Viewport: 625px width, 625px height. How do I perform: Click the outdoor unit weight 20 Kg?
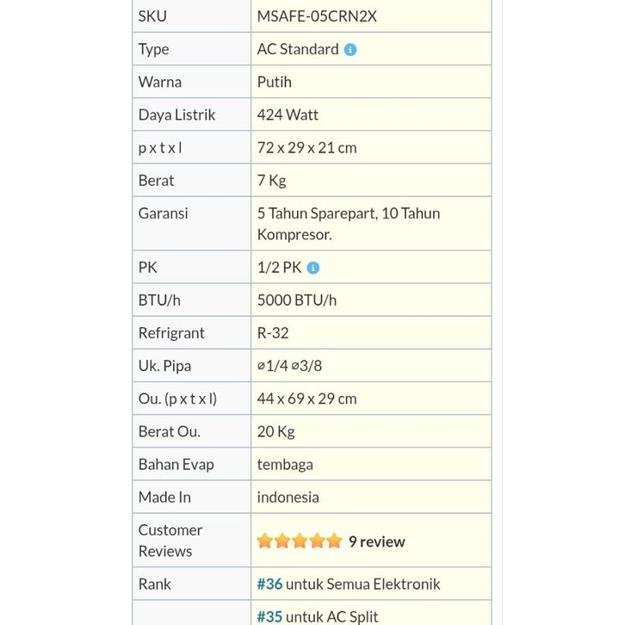[x=275, y=431]
